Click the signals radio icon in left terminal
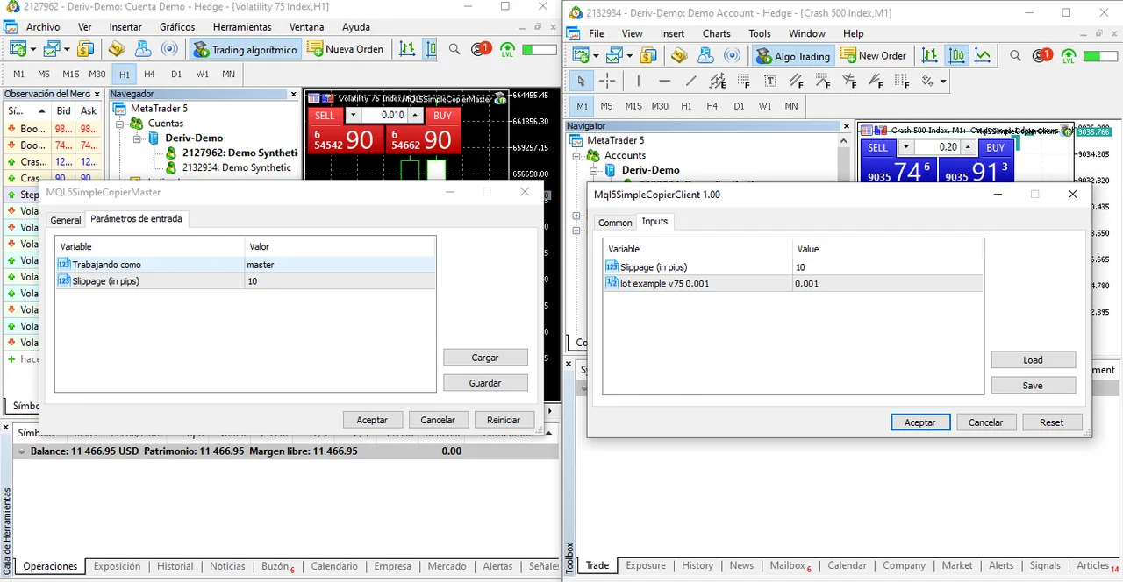The image size is (1123, 582). tap(170, 49)
